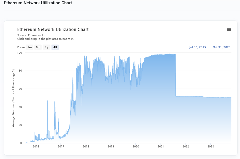Click the 2022 x-axis year label
This screenshot has height=159, width=240.
[186, 147]
